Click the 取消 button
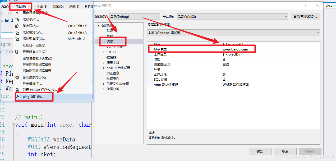This screenshot has height=161, width=336. click(285, 151)
